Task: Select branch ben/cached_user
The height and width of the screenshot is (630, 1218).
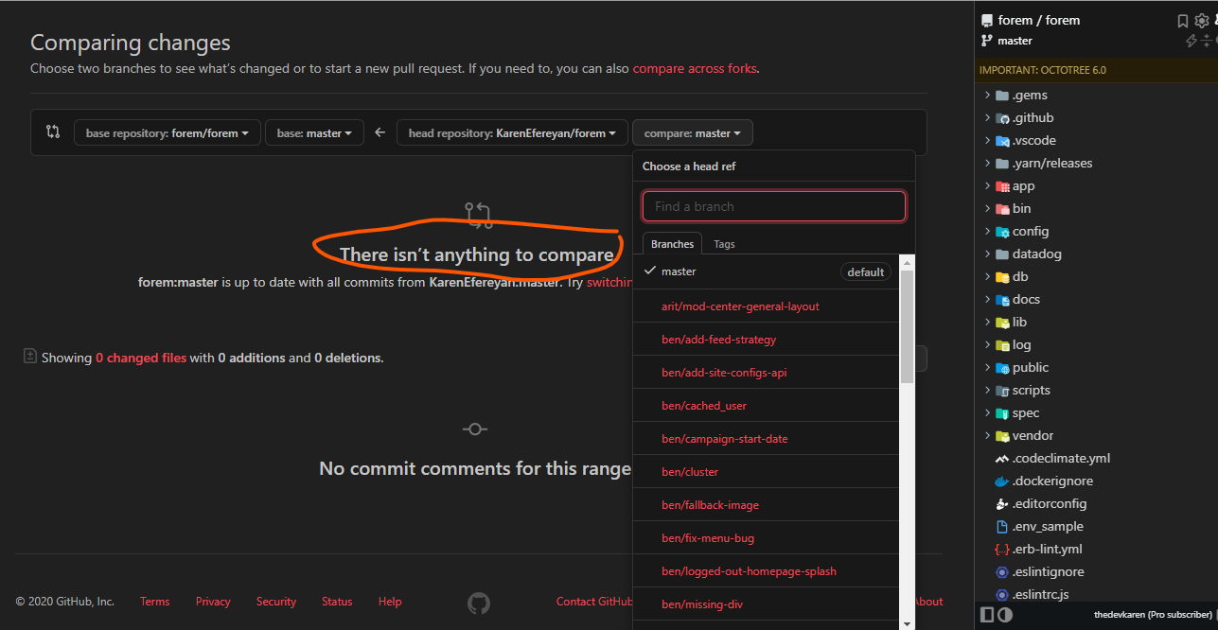Action: [766, 405]
